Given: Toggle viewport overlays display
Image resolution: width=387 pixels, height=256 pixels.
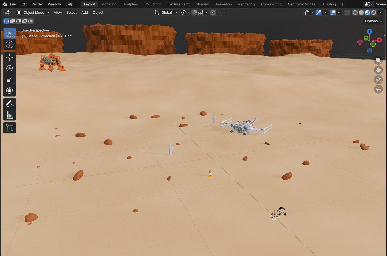Looking at the screenshot, I should click(333, 12).
